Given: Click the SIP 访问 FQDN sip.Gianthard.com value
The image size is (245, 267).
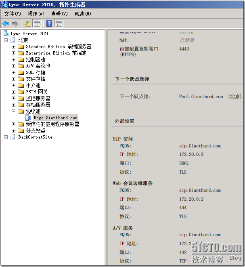Looking at the screenshot, I should pyautogui.click(x=200, y=146).
